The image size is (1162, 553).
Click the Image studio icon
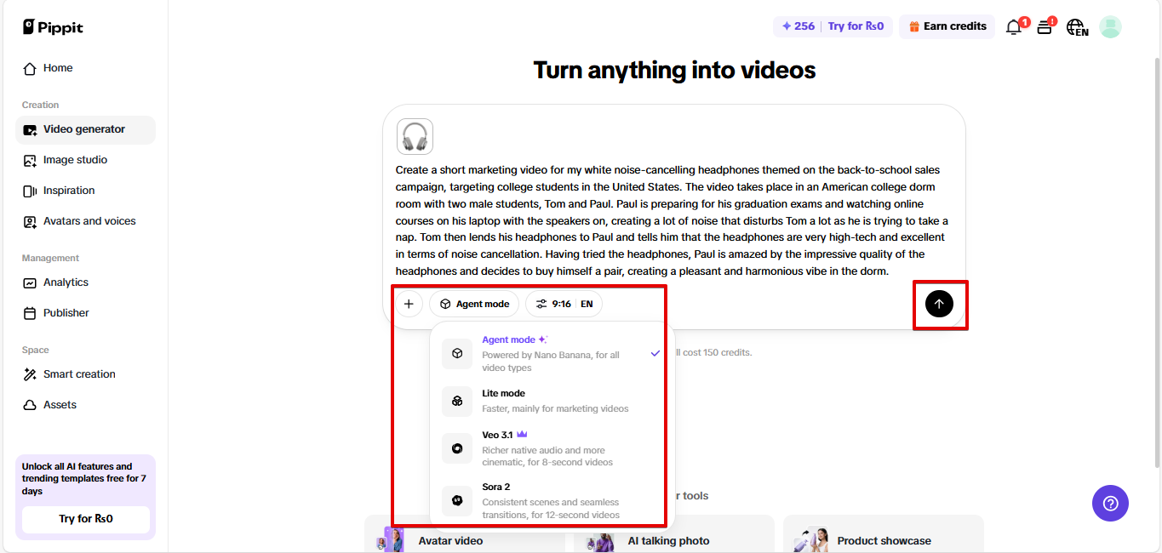[x=30, y=160]
